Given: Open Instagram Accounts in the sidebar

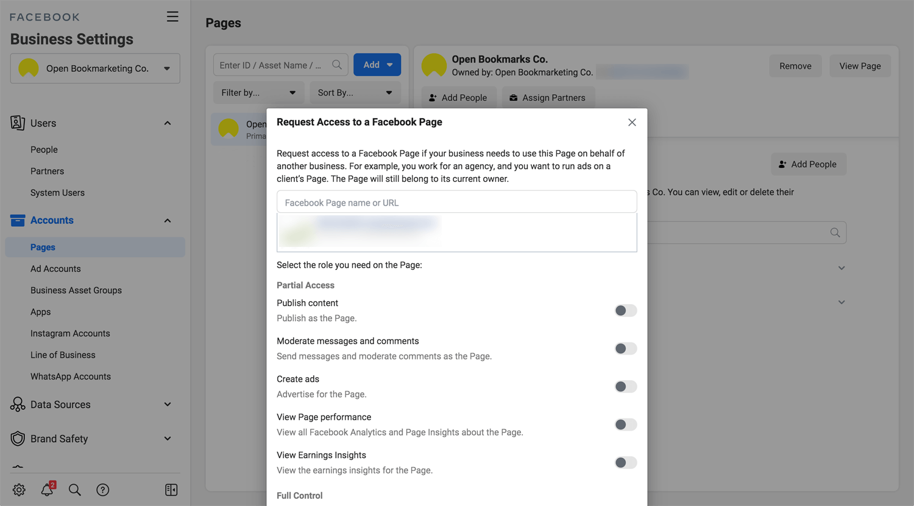Looking at the screenshot, I should pos(70,333).
